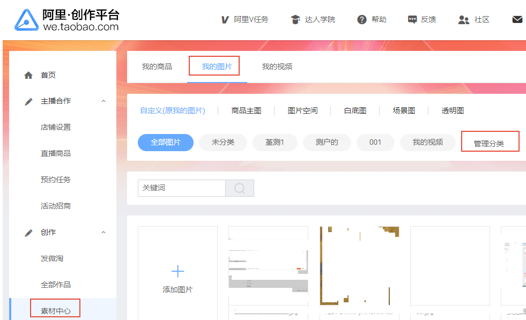
Task: Click the 帮助 question mark icon
Action: [361, 19]
